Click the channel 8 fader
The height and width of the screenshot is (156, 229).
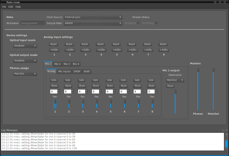coord(152,104)
